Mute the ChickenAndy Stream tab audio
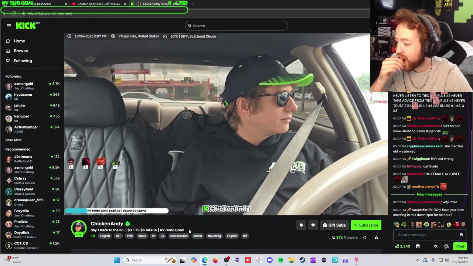 [x=139, y=4]
